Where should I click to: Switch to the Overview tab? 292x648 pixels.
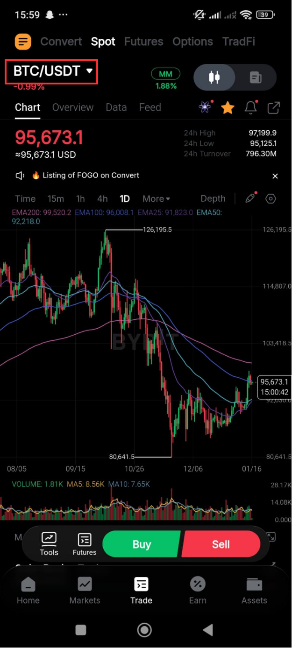click(x=73, y=107)
